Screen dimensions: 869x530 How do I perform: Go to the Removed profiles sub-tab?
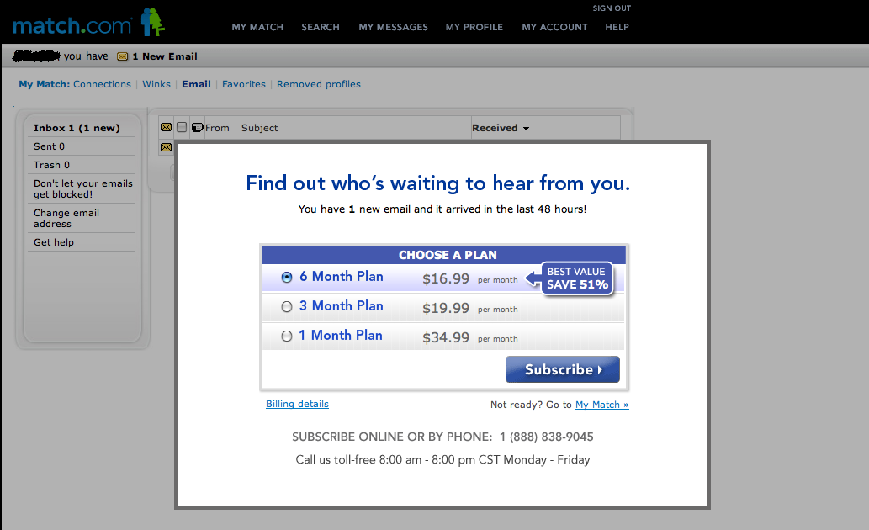(x=319, y=84)
